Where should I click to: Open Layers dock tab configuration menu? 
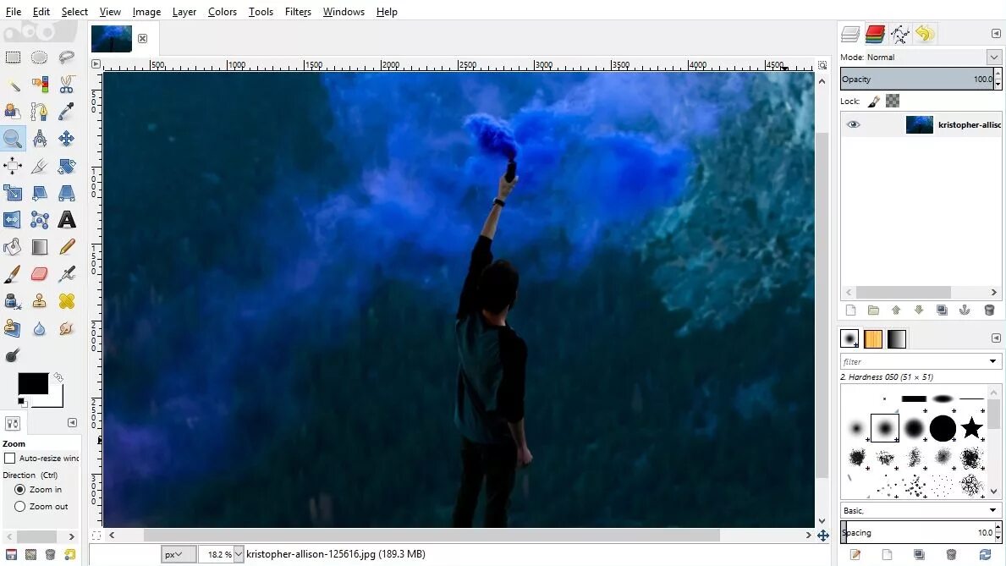point(996,33)
